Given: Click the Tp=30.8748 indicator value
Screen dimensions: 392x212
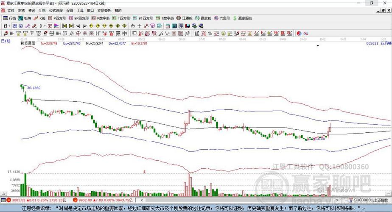Looking at the screenshot, I should [49, 43].
